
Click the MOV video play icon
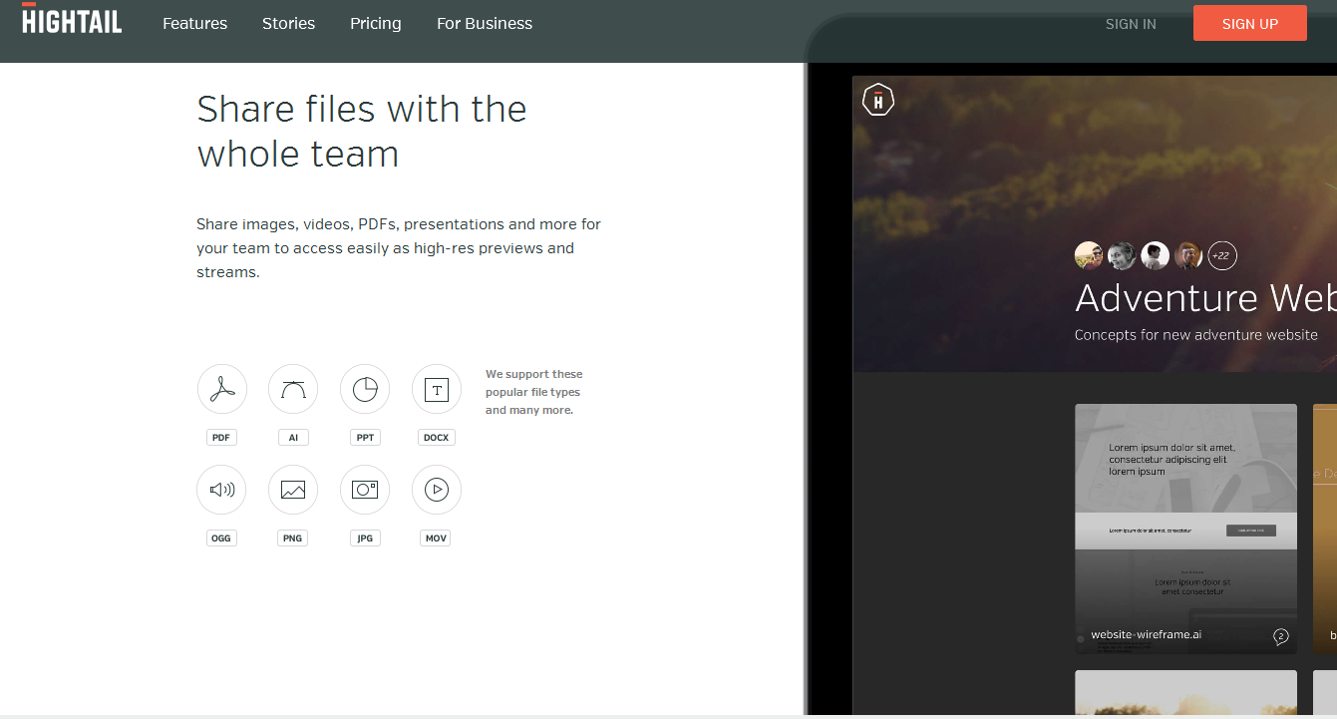tap(437, 490)
